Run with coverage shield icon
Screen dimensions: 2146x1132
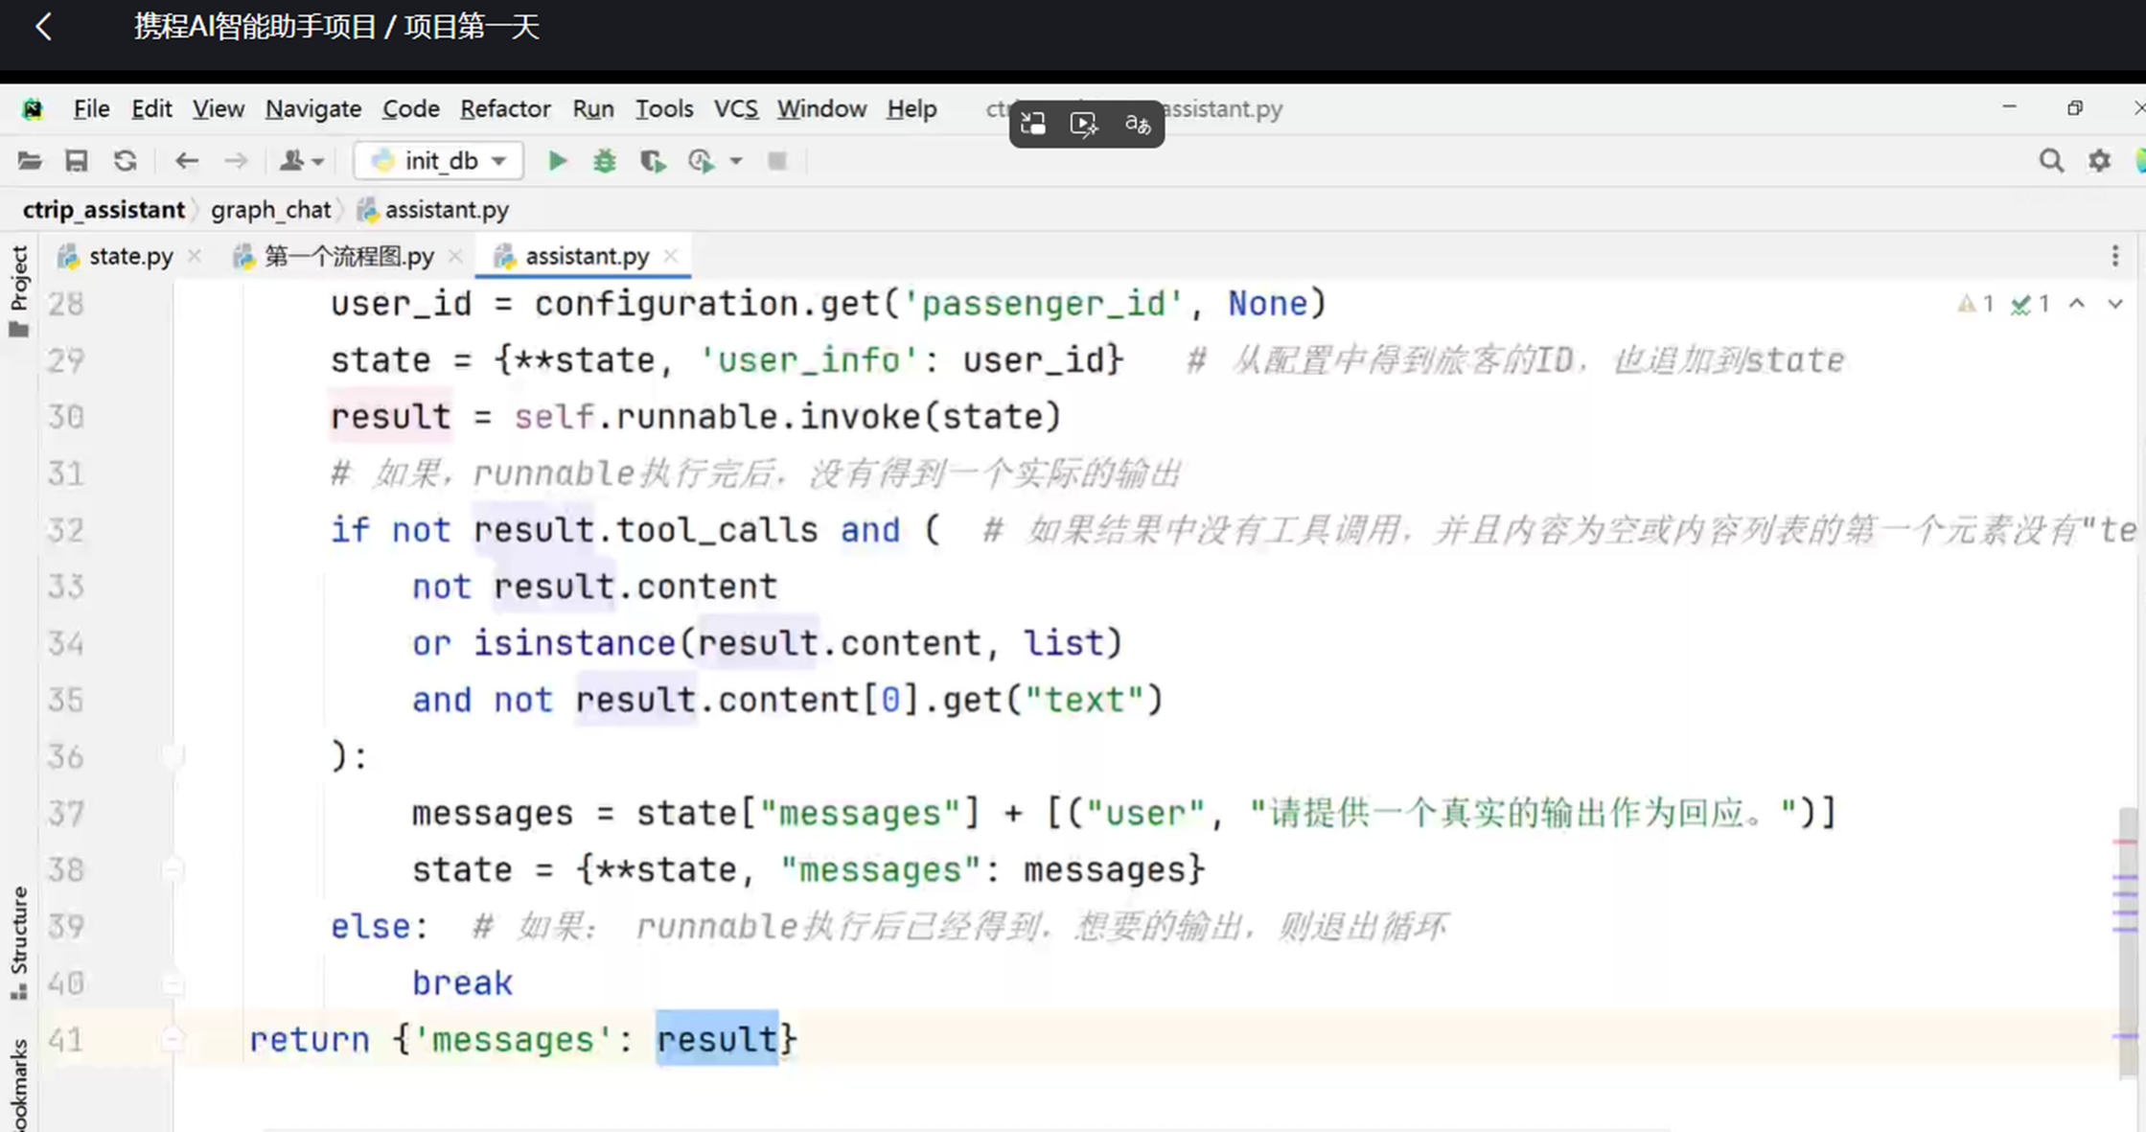(x=654, y=161)
